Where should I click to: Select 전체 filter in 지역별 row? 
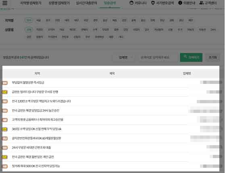click(x=29, y=21)
